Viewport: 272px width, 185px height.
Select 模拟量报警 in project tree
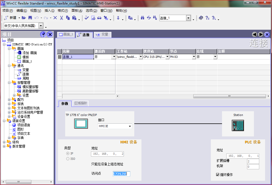point(30,87)
